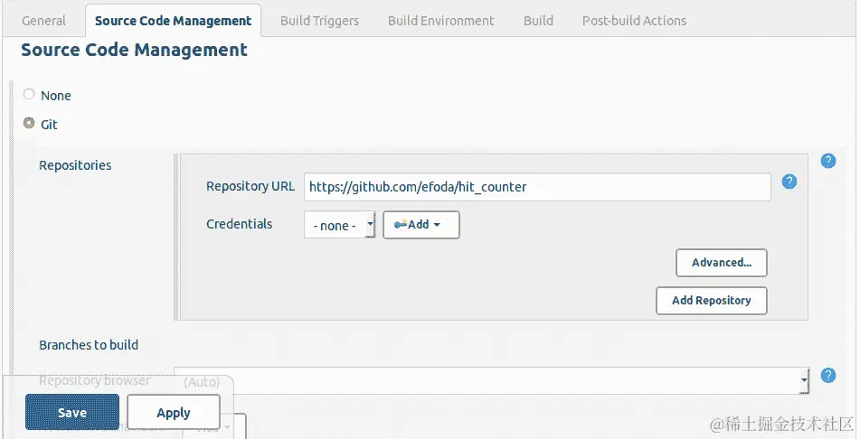
Task: Select the Source Code Management tab
Action: tap(173, 21)
